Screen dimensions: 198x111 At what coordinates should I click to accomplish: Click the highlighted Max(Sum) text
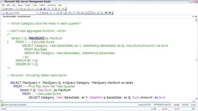(x=37, y=38)
